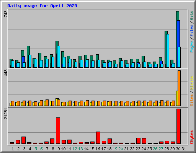This screenshot has width=196, height=153.
Task: Click green weekend day label 13
Action: click(x=80, y=149)
